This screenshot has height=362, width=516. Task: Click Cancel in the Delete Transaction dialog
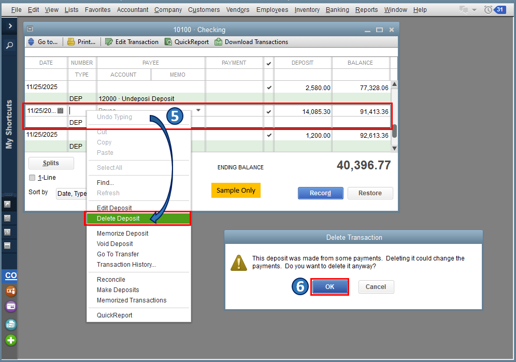(376, 286)
